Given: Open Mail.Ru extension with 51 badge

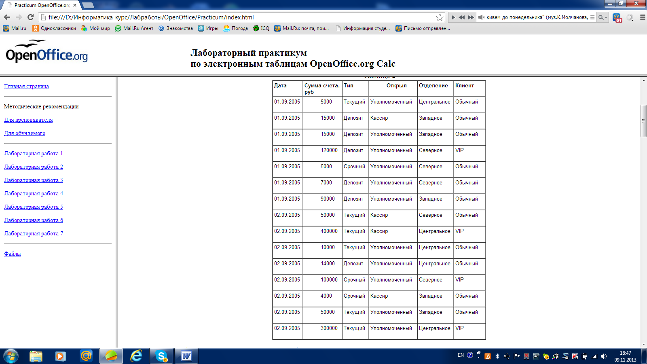Looking at the screenshot, I should (x=617, y=18).
